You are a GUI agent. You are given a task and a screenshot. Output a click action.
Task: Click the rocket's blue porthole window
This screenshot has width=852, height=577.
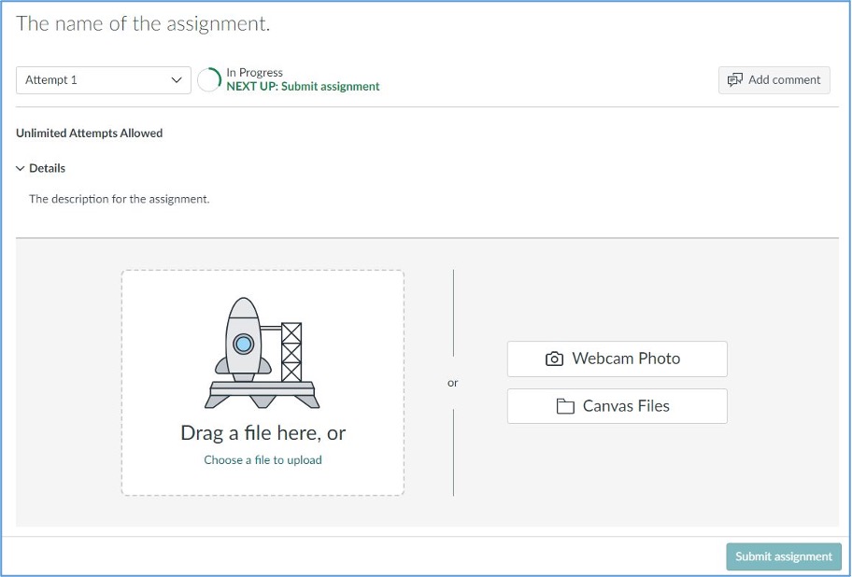click(244, 344)
